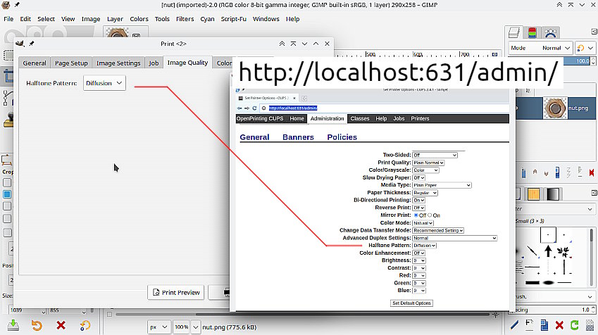598x335 pixels.
Task: Click Set Default Options button
Action: [411, 303]
